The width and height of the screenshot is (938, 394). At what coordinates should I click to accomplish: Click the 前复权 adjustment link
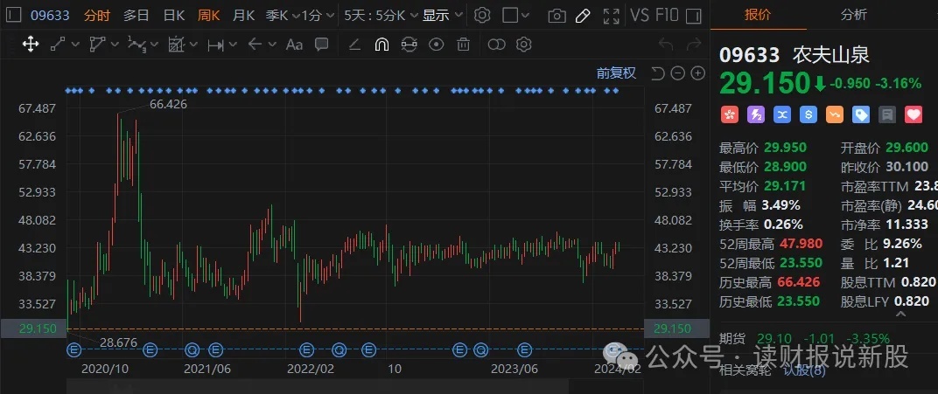click(x=616, y=73)
